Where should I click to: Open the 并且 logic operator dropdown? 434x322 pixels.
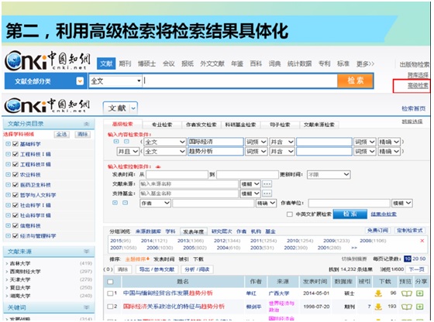pyautogui.click(x=128, y=152)
